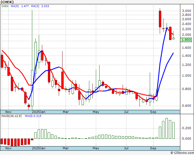Click the 1.200 price axis label
The width and height of the screenshot is (194, 155).
[x=187, y=65]
